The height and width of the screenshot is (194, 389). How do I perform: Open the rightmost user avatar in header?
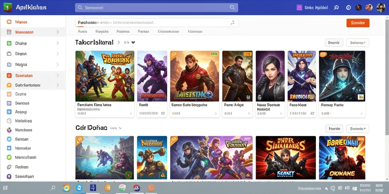[x=381, y=8]
